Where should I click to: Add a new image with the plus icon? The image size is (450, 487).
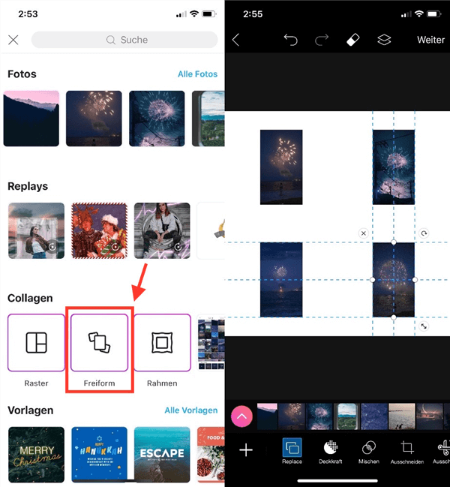[x=246, y=449]
